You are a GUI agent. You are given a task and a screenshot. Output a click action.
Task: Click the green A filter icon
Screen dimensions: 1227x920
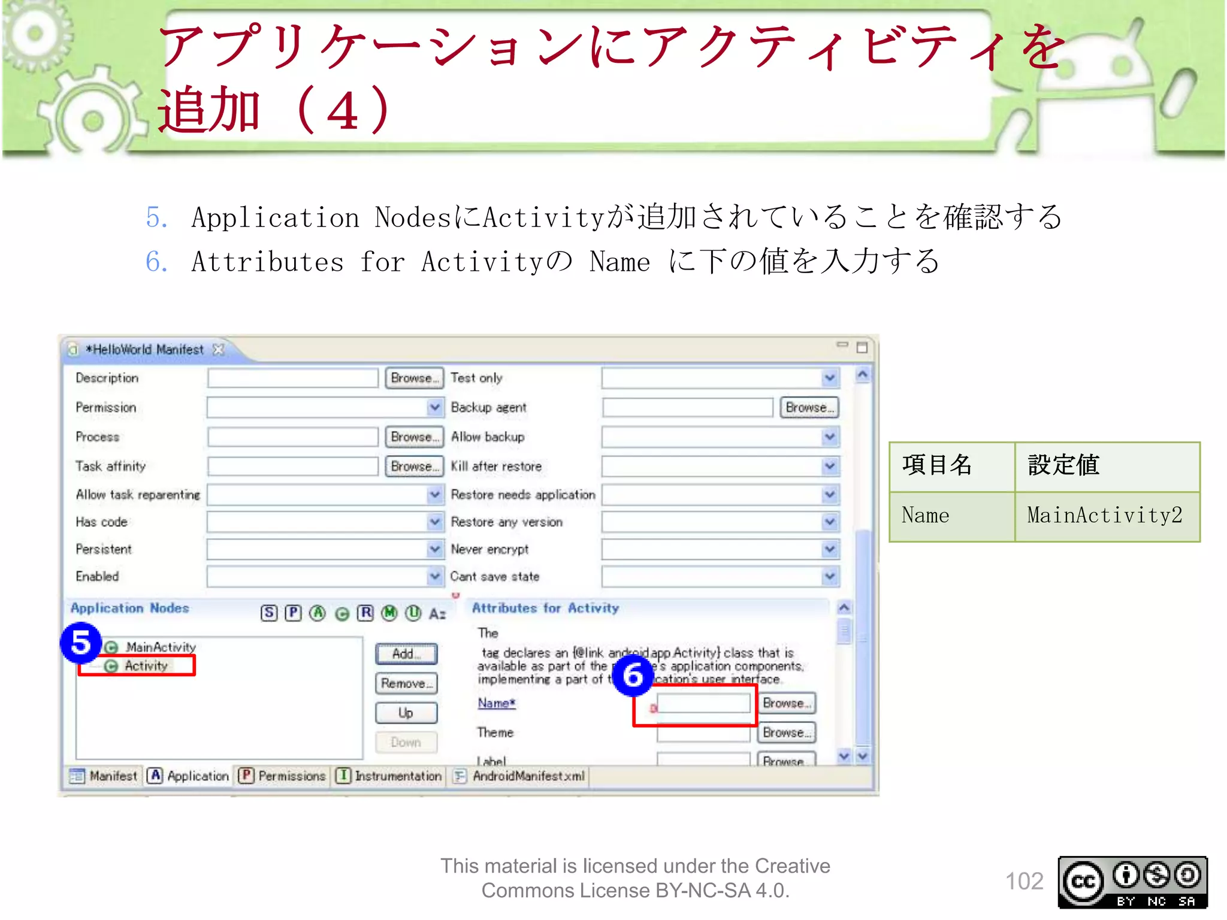318,613
